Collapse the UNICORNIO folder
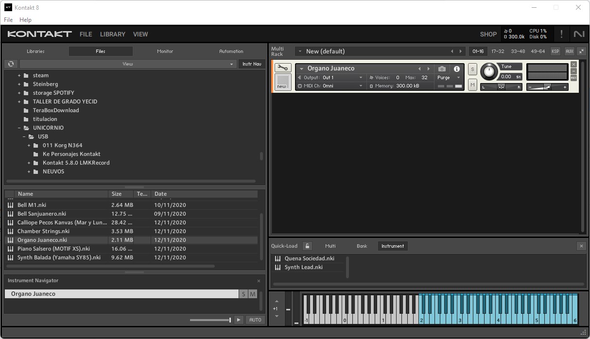Image resolution: width=590 pixels, height=339 pixels. point(19,128)
